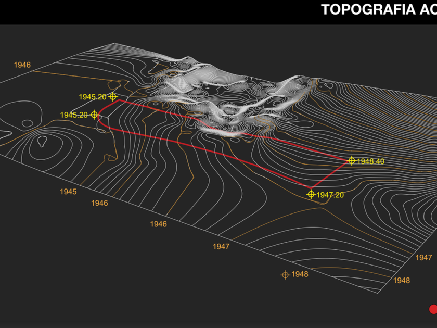Image resolution: width=437 pixels, height=328 pixels.
Task: Click the orange survey marker beside 1948
Action: [285, 275]
